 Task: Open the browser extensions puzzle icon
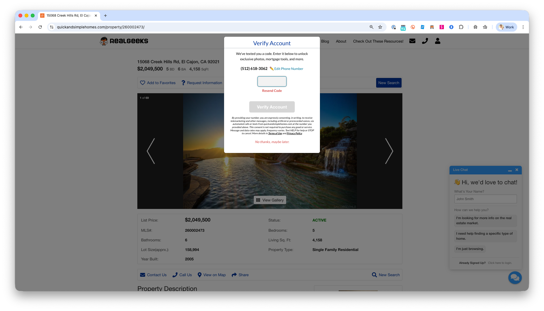tap(461, 27)
